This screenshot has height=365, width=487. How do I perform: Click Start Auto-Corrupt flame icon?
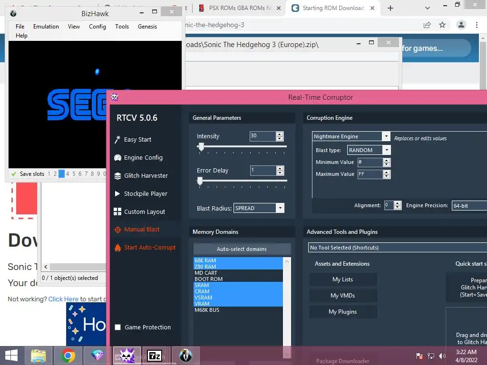[x=118, y=248]
